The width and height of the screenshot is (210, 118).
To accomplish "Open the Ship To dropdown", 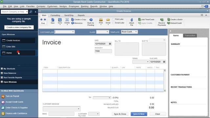I will 164,40.
